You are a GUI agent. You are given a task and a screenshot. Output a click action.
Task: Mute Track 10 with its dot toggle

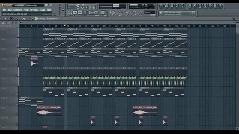(17, 124)
